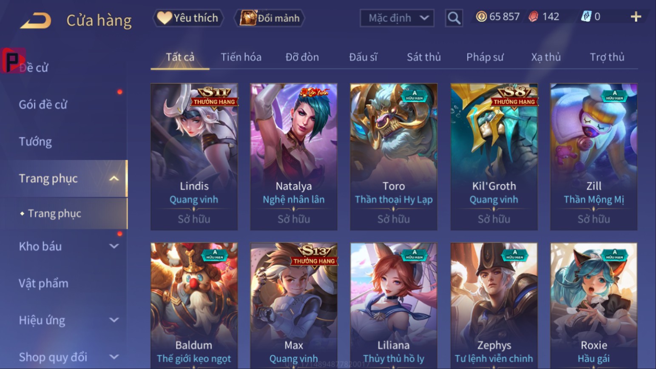
Task: Tap the blue voucher currency icon
Action: [x=586, y=17]
